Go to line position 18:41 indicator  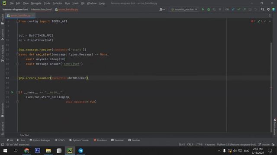[182, 145]
